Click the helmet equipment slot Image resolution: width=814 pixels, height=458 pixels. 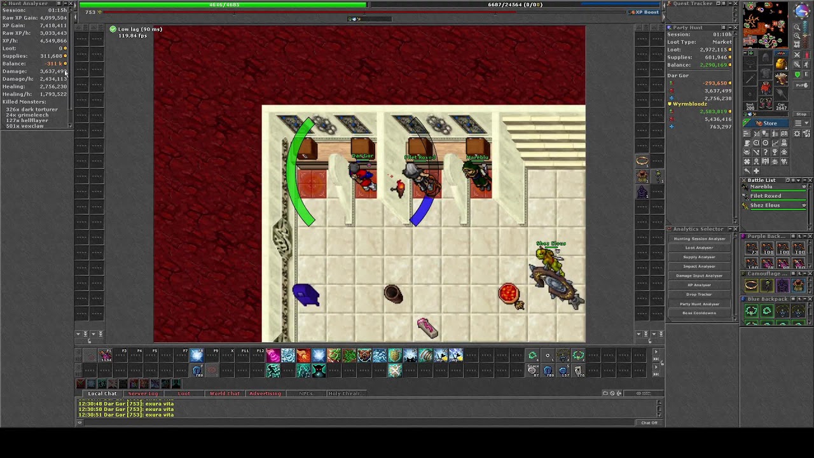point(765,57)
